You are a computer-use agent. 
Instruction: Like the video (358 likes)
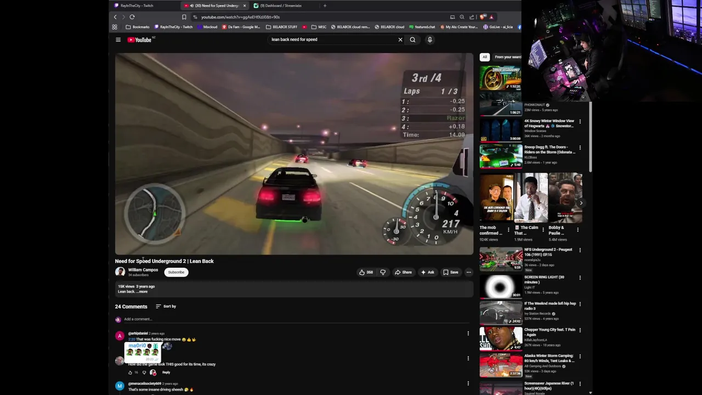(x=366, y=272)
